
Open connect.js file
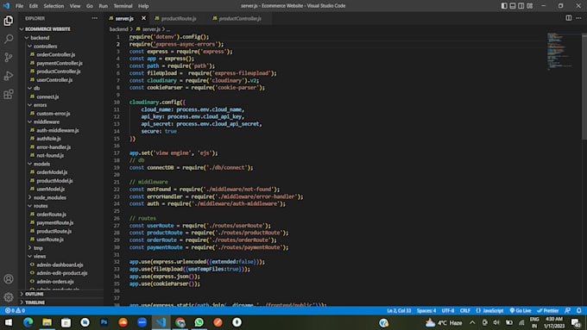(47, 97)
